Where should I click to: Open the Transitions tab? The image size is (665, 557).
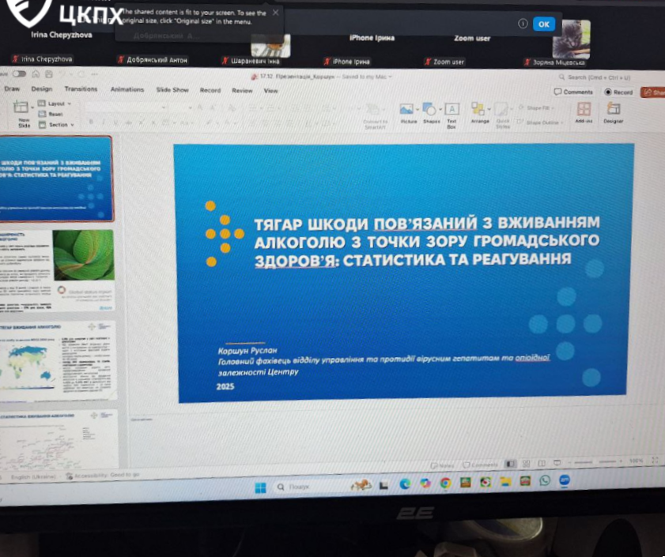point(81,89)
